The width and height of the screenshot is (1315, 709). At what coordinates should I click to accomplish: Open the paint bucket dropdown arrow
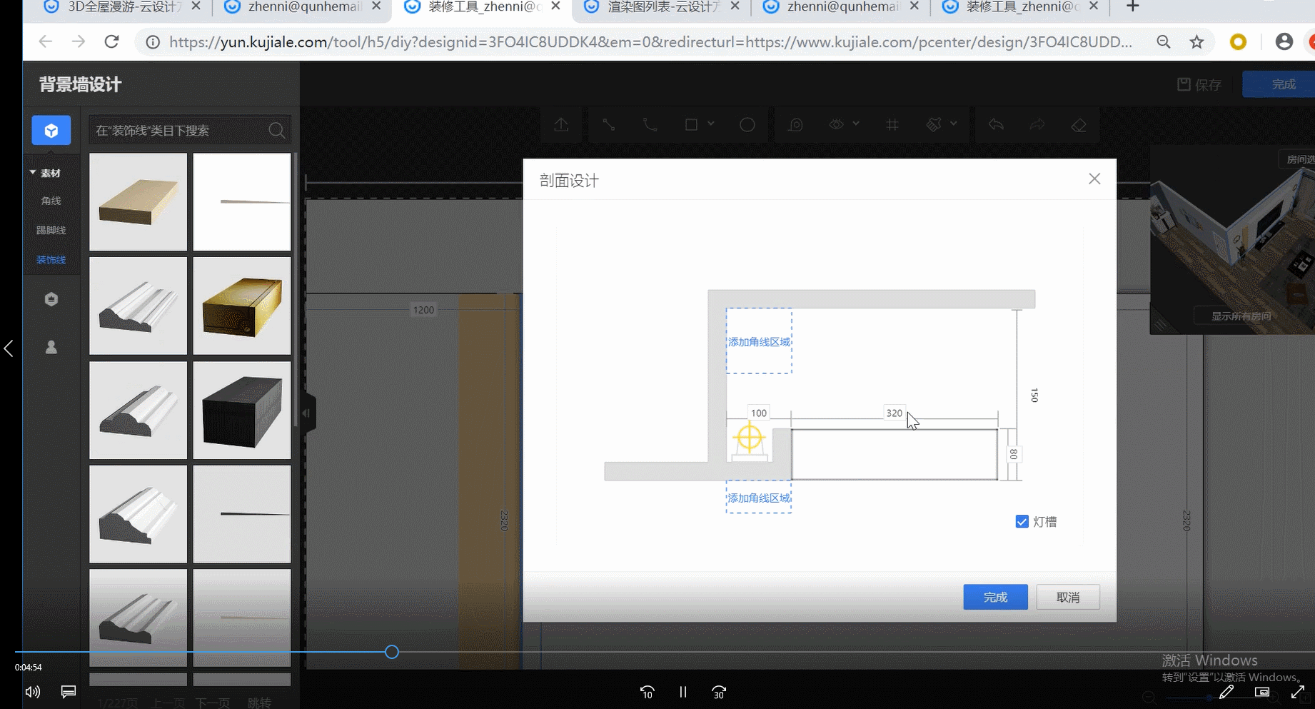(954, 124)
